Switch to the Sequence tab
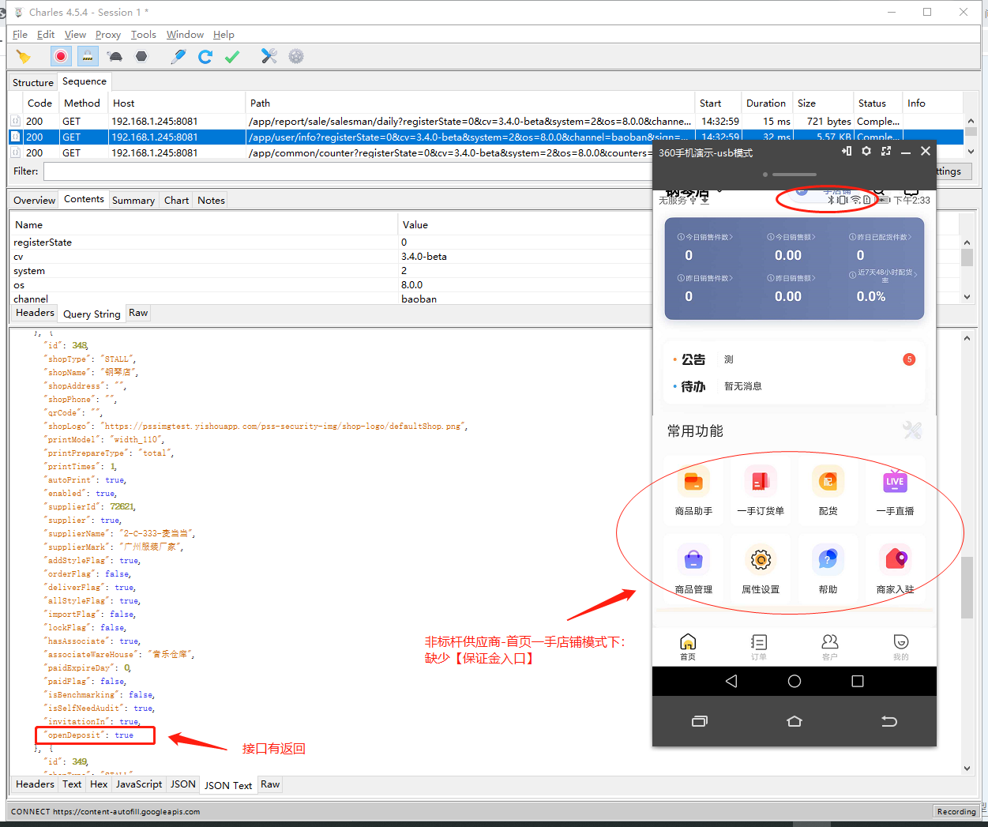 85,81
